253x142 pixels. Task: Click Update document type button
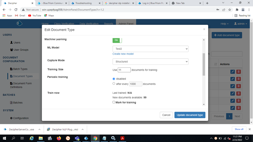(190, 115)
